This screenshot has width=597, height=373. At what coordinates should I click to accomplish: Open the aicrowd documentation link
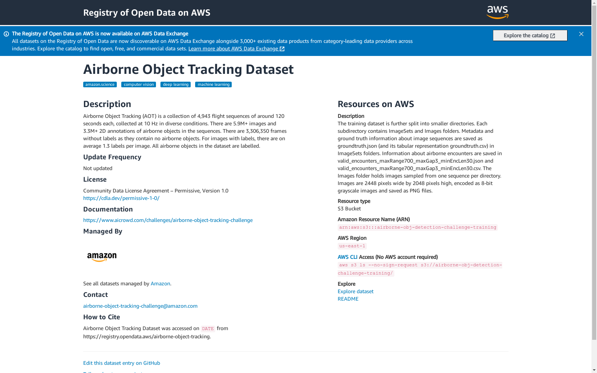tap(168, 220)
